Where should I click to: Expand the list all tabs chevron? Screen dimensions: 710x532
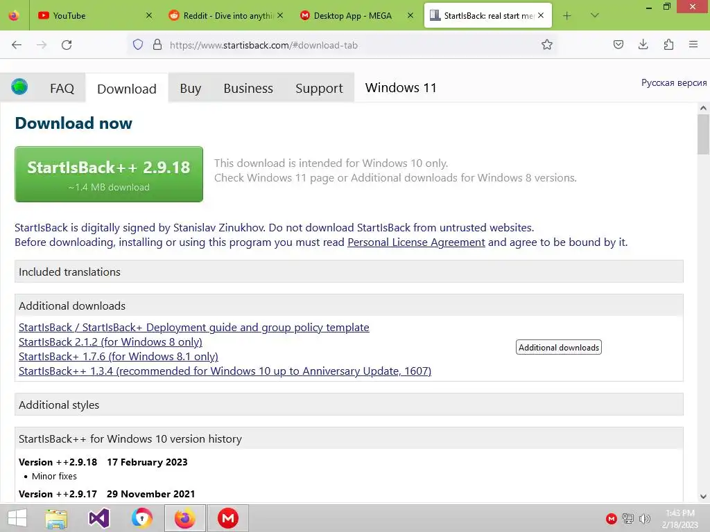click(x=595, y=15)
